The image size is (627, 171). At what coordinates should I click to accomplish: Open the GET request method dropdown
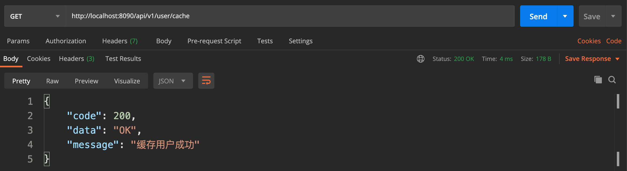pos(57,16)
